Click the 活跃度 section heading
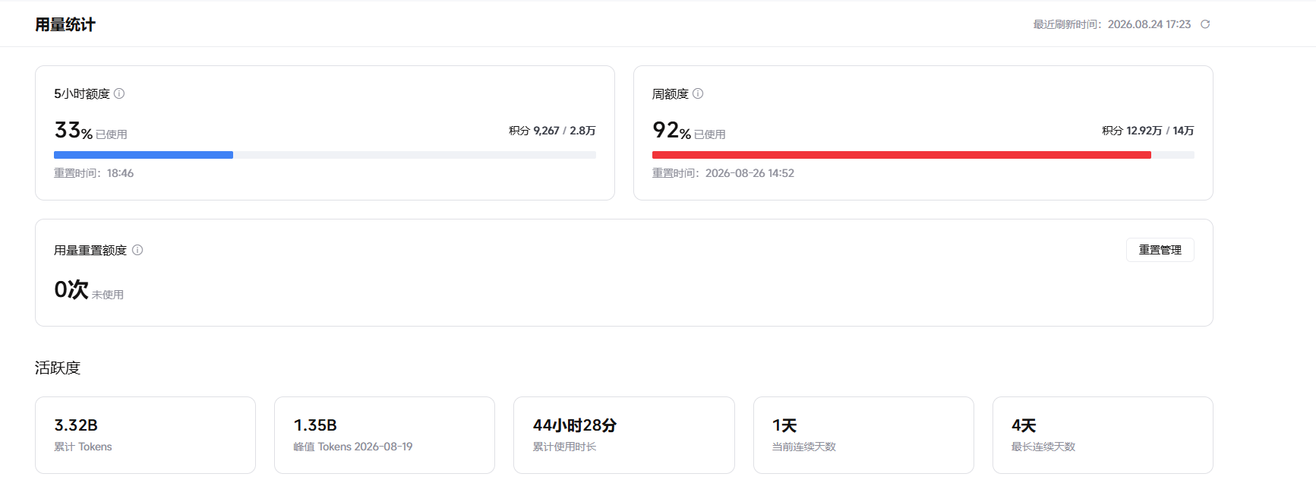This screenshot has height=480, width=1316. click(x=58, y=368)
